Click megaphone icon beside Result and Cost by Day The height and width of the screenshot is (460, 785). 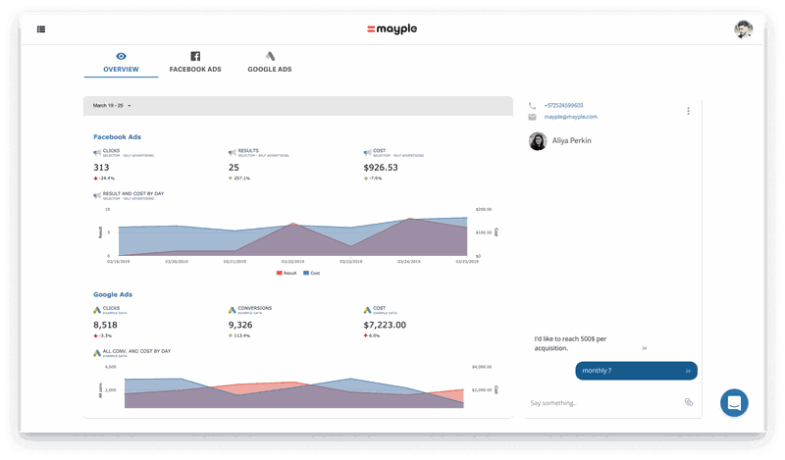(x=97, y=196)
